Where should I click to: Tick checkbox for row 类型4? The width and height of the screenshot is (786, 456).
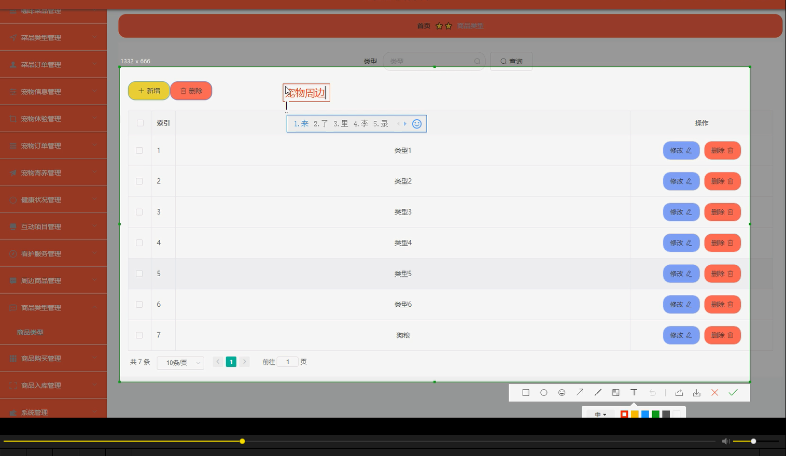coord(139,243)
